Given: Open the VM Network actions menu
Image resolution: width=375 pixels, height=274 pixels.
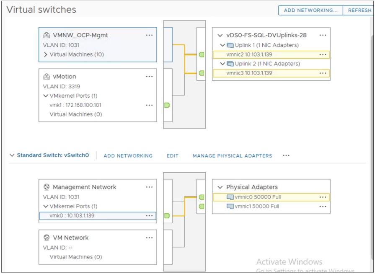Looking at the screenshot, I should pos(150,238).
